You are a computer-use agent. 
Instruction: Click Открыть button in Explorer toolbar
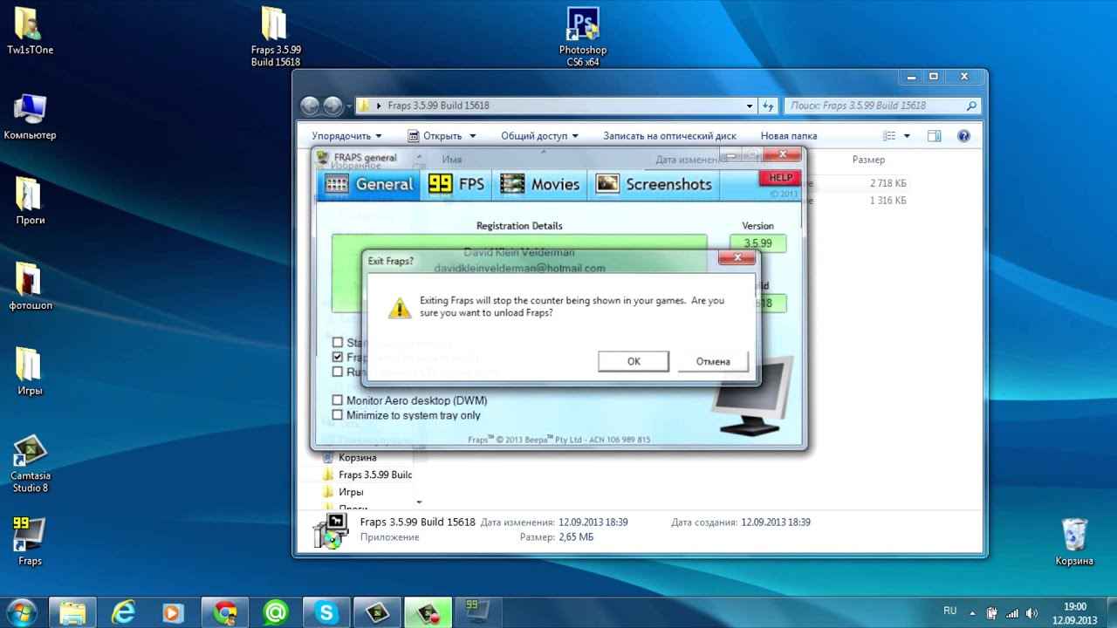(435, 136)
